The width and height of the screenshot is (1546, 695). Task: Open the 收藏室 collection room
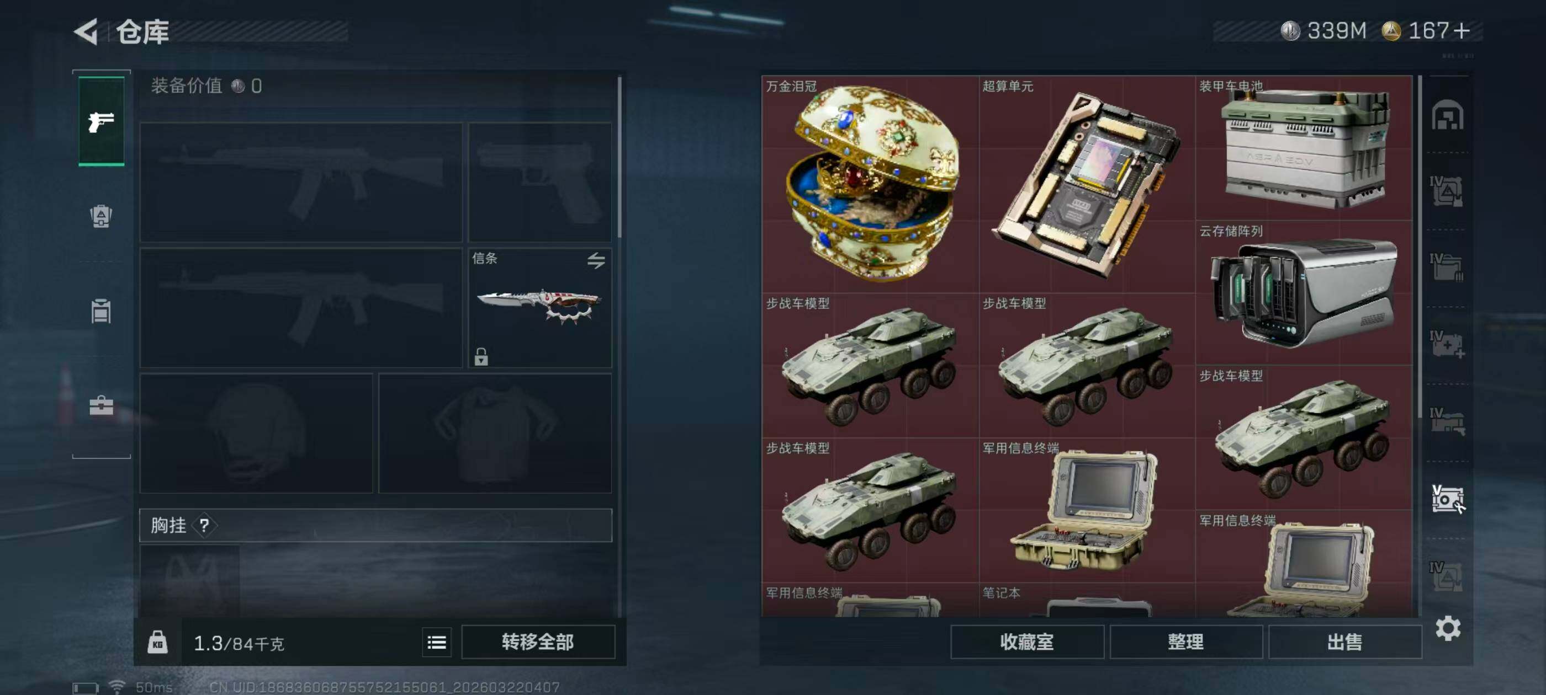click(x=1026, y=642)
